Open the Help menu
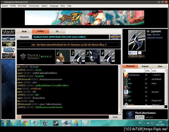Viewport: 169px width, 132px height. (69, 6)
